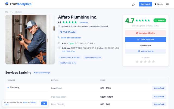Open the terms link in cookie notice
Screen dimensions: 174x109
[x=25, y=102]
